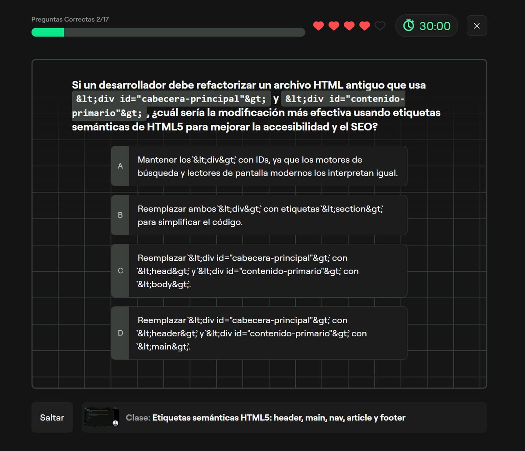This screenshot has width=525, height=451.
Task: Click the empty outlined heart life
Action: tap(380, 26)
